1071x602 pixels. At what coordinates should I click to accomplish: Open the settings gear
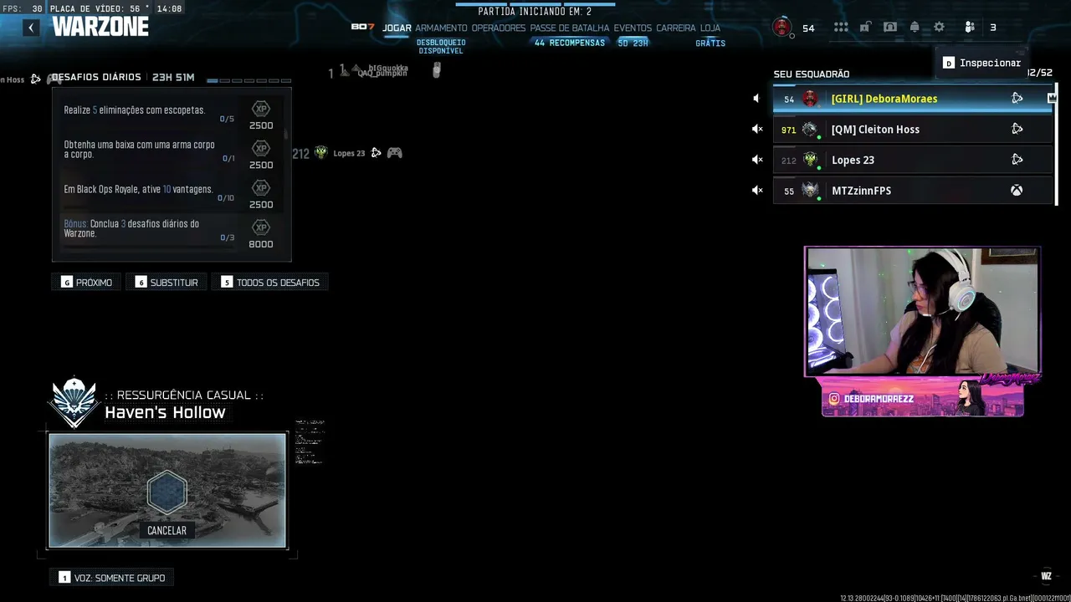939,28
